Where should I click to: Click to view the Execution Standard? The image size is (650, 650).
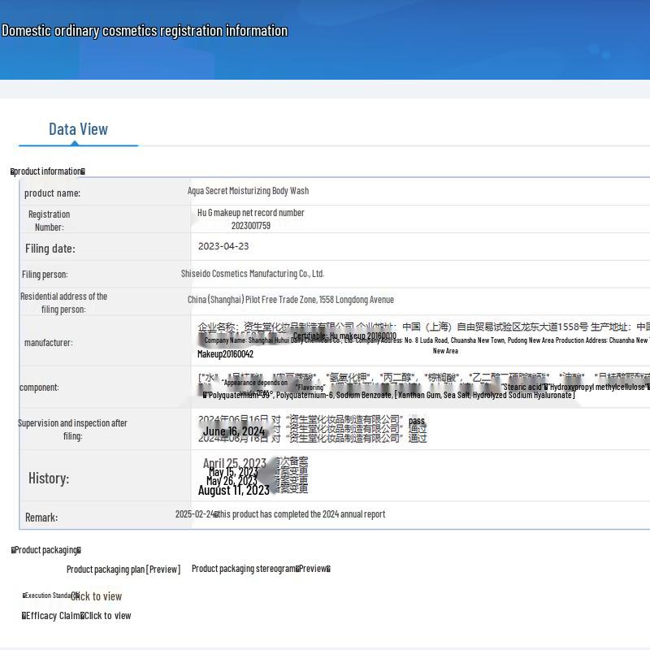click(x=97, y=596)
